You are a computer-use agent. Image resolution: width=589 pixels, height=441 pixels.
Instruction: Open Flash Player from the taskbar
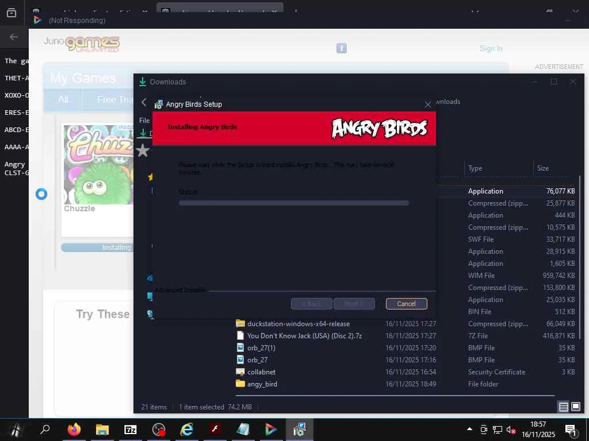[x=215, y=430]
